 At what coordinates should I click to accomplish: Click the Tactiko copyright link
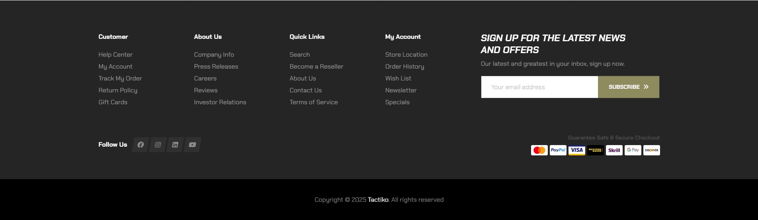click(378, 200)
